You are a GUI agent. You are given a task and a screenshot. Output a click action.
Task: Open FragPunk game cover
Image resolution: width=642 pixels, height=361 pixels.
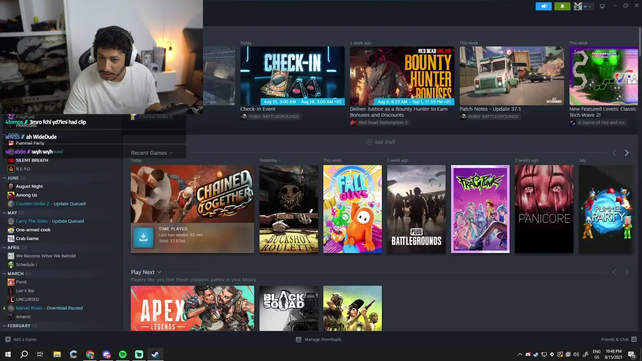click(x=480, y=209)
